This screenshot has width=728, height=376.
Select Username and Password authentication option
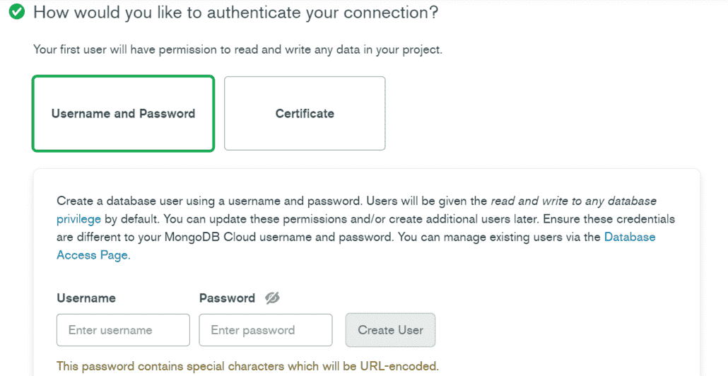pos(123,114)
